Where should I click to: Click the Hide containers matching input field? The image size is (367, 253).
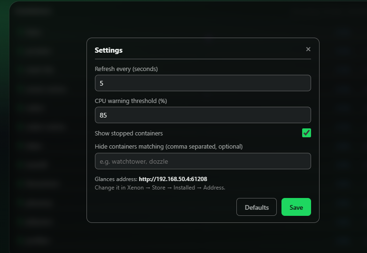203,161
